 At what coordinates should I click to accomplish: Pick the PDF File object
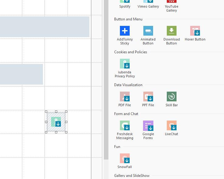pos(125,97)
